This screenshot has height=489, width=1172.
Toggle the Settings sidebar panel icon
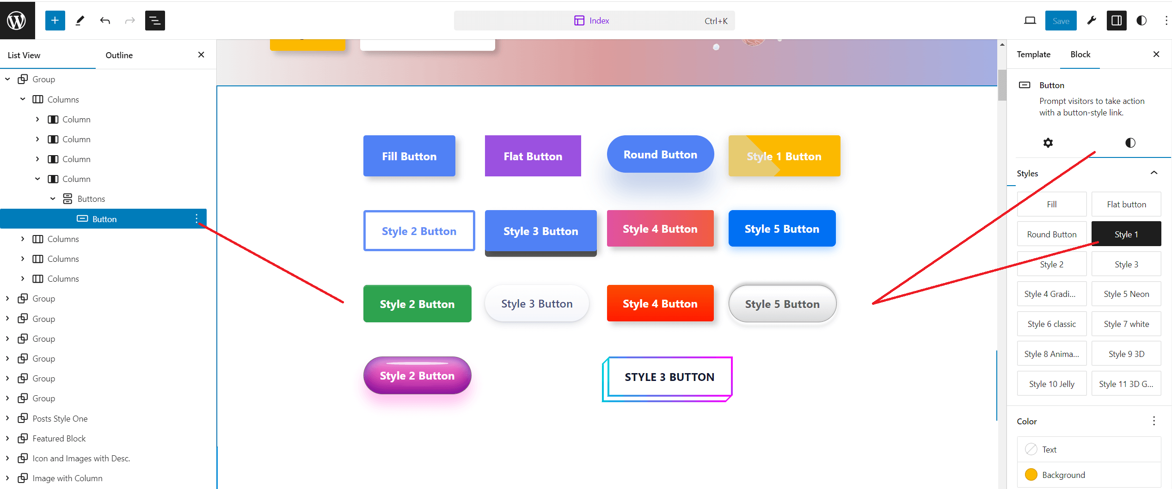(1117, 20)
